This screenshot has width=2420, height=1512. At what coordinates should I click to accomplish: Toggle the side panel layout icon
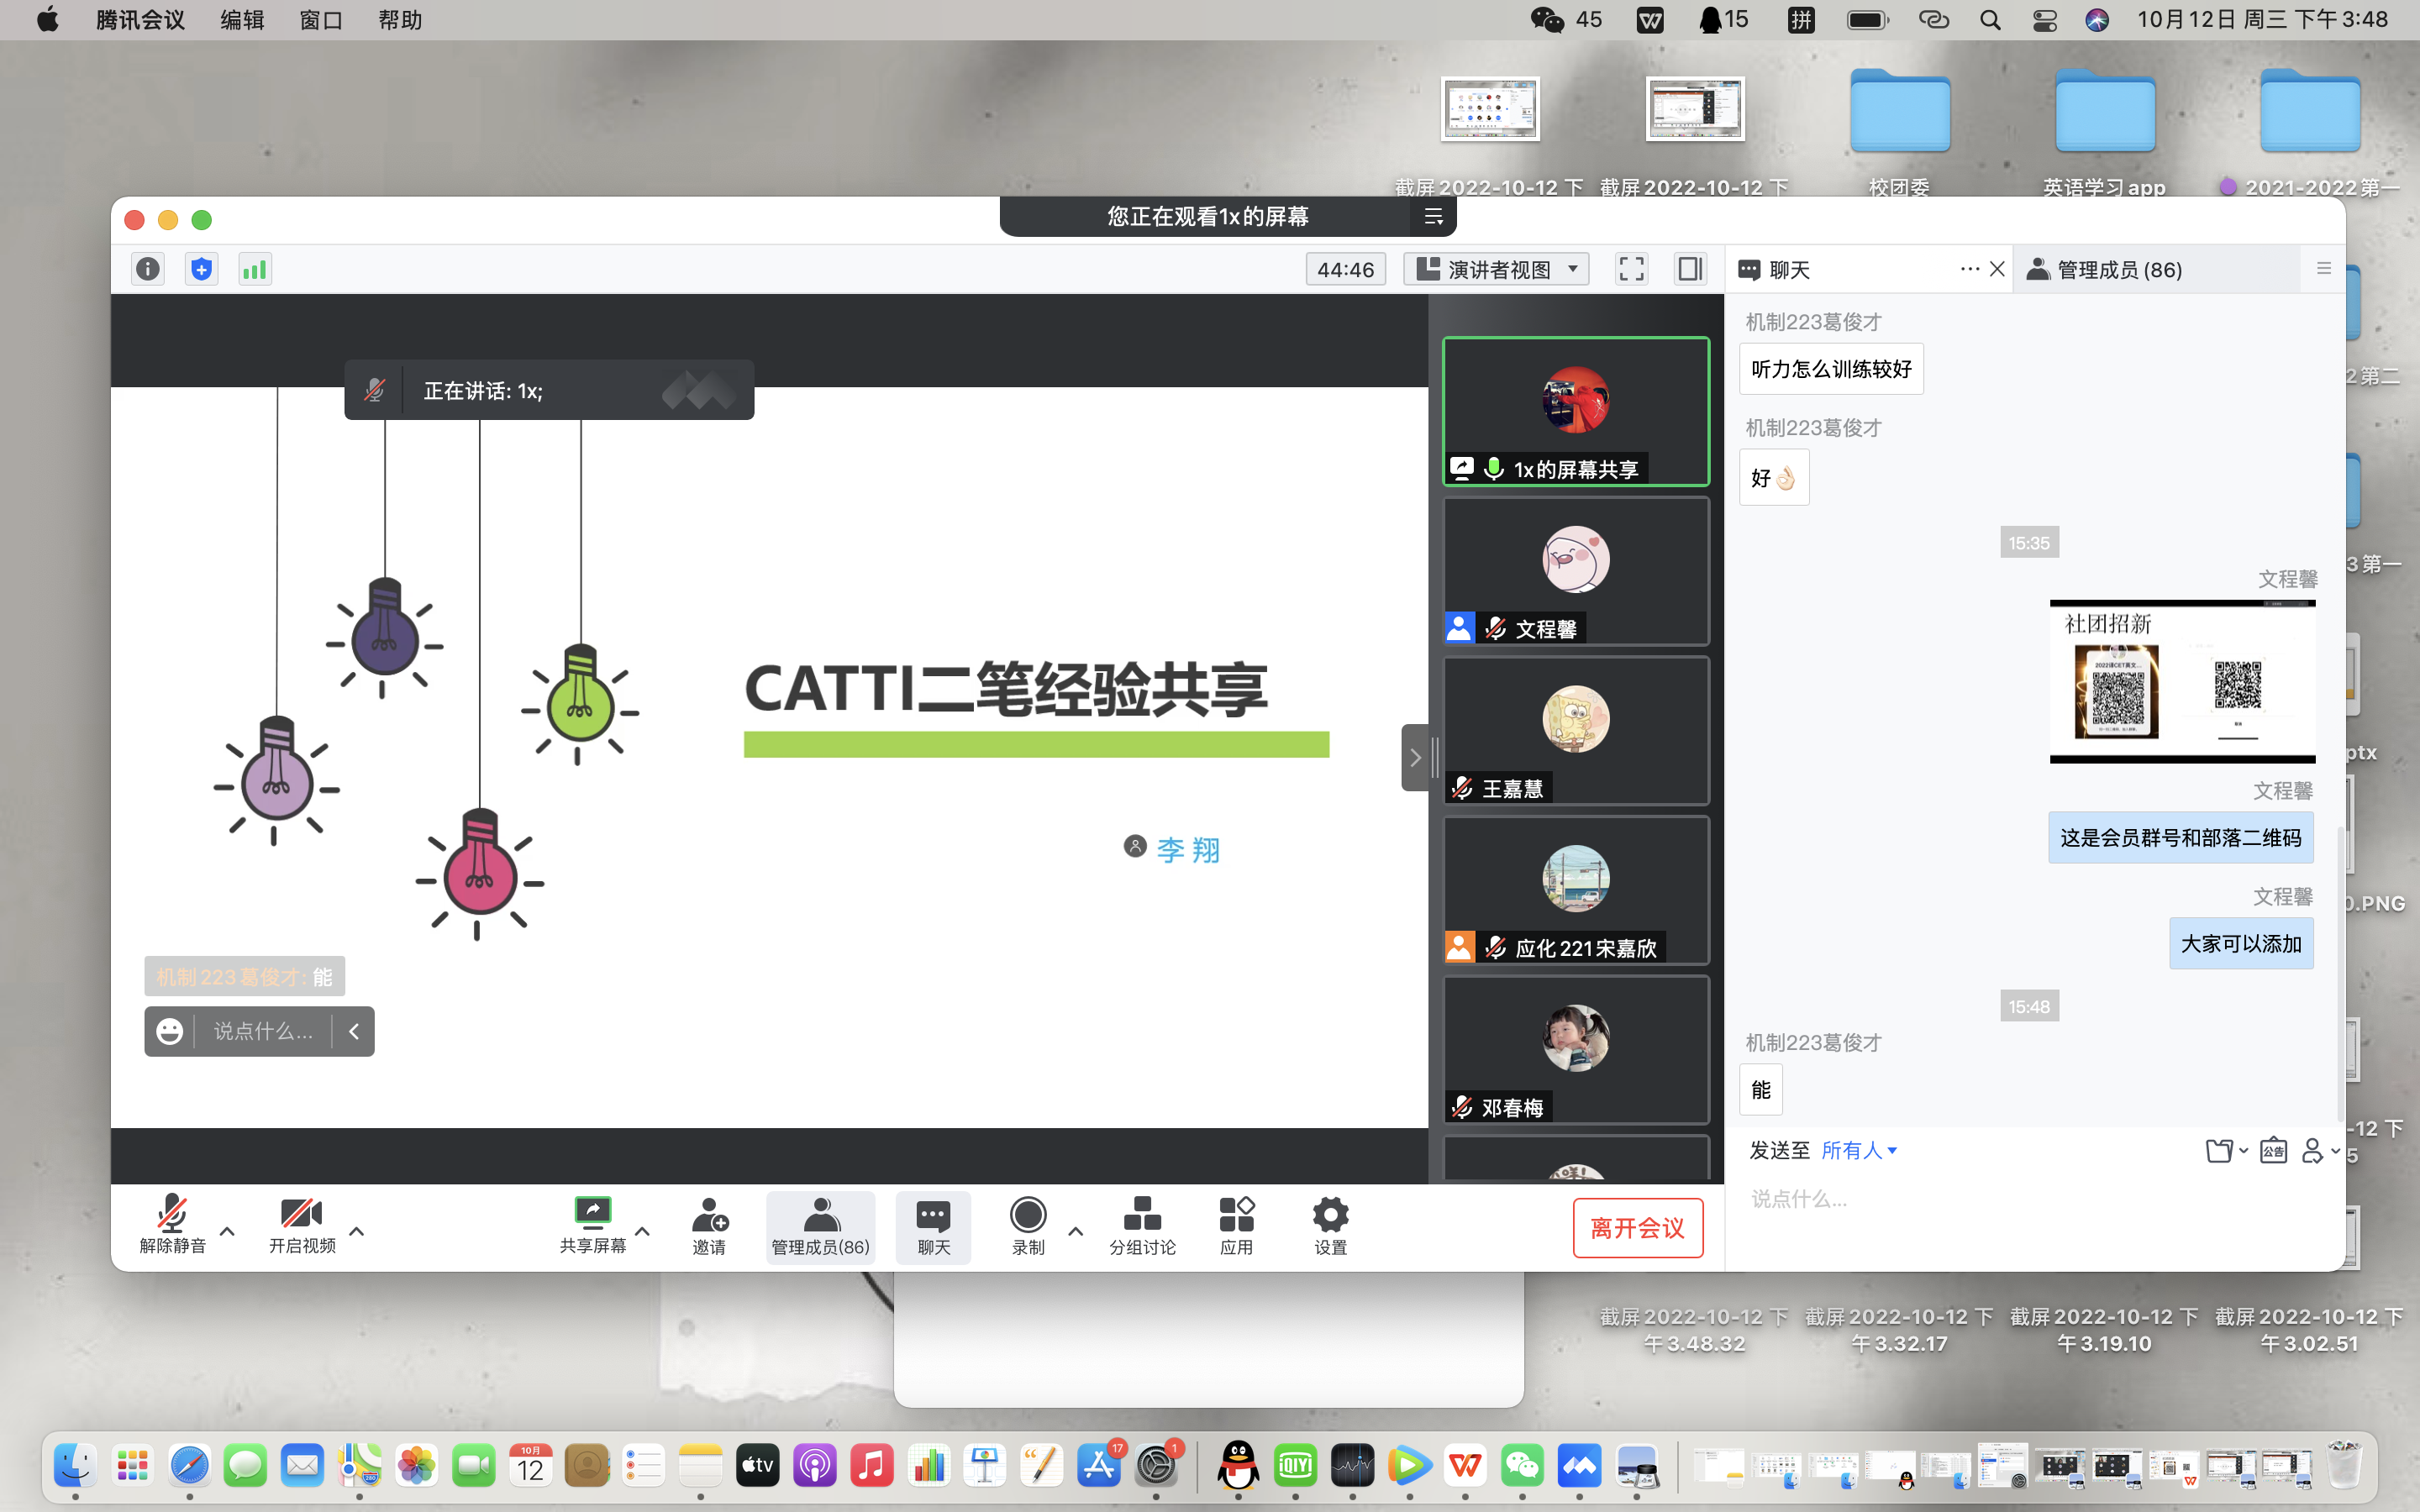[1690, 269]
